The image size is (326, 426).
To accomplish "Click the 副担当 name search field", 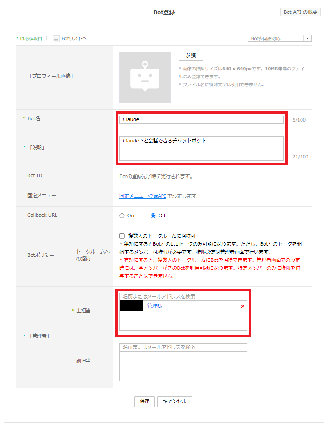I will click(183, 347).
